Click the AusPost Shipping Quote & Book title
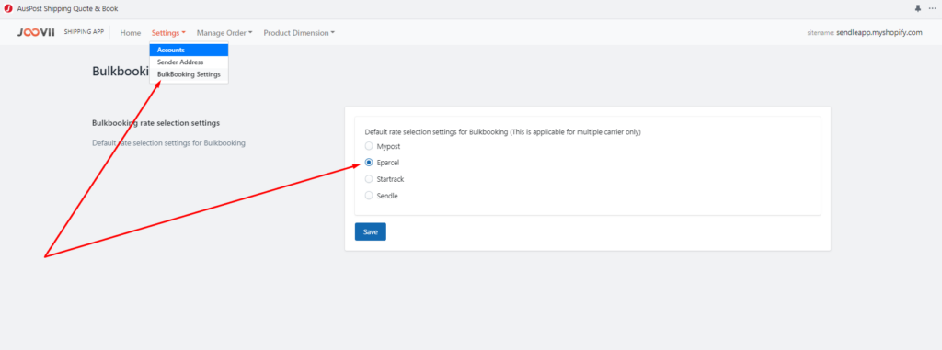The image size is (942, 350). (x=67, y=8)
